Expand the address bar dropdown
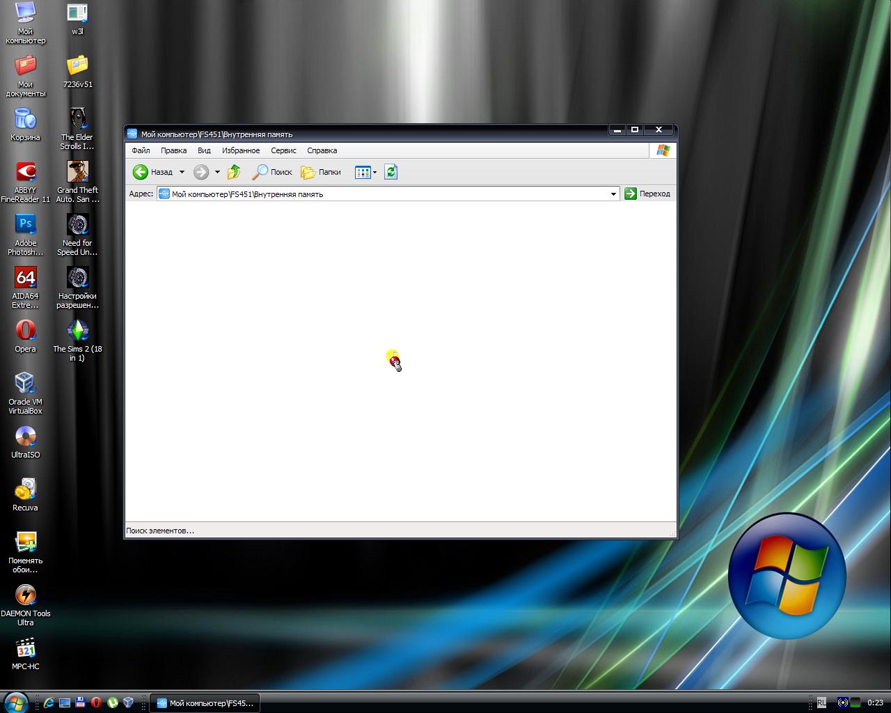Viewport: 891px width, 713px height. pyautogui.click(x=613, y=194)
